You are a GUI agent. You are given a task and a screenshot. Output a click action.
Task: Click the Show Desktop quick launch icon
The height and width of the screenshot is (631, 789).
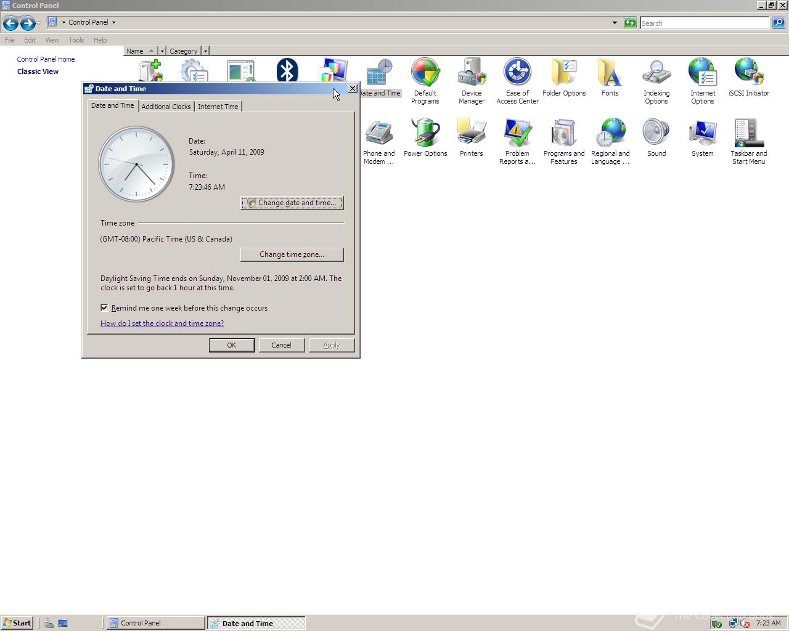63,623
